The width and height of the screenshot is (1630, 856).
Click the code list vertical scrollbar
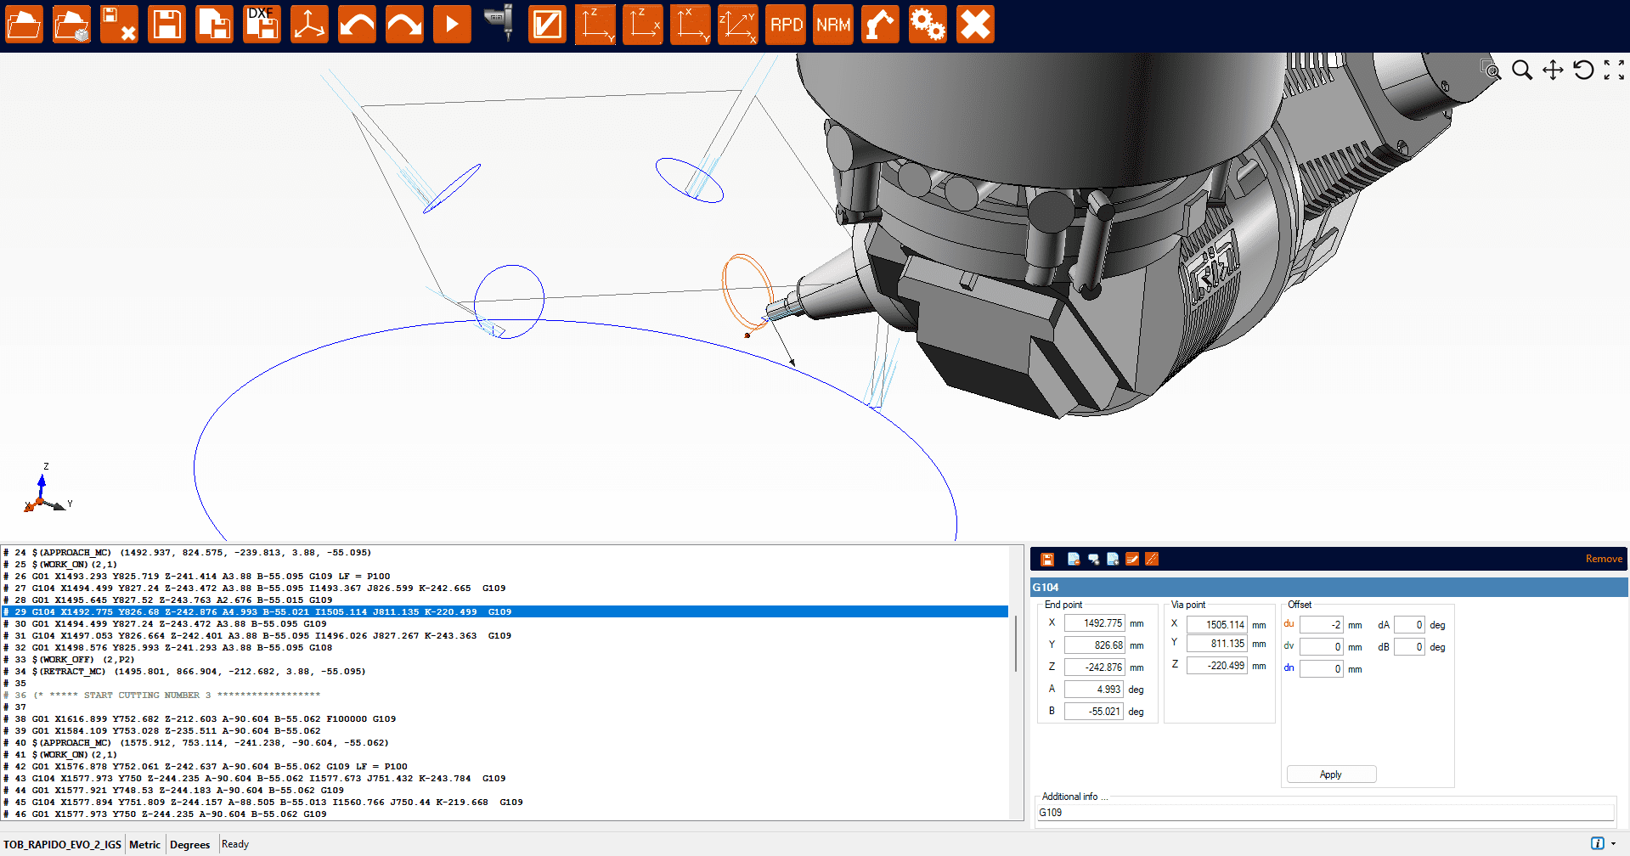[1016, 643]
